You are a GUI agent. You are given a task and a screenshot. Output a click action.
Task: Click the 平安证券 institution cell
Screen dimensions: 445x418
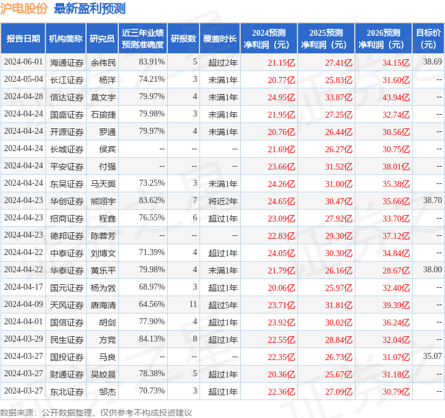coord(67,167)
